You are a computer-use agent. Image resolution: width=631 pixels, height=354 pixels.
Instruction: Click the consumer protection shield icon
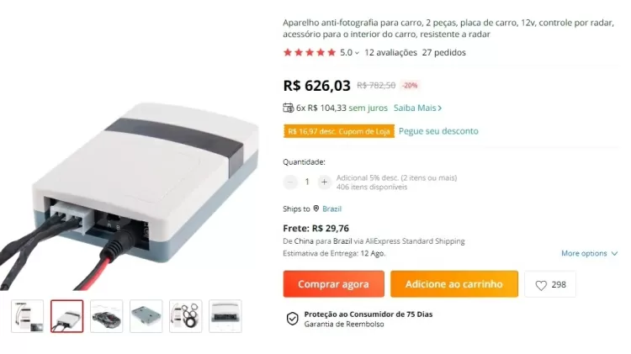tap(292, 319)
